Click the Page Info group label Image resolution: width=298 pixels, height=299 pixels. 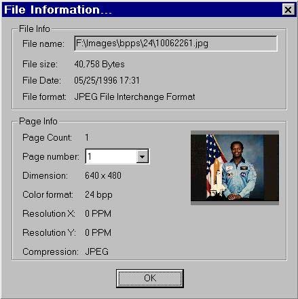click(x=38, y=122)
